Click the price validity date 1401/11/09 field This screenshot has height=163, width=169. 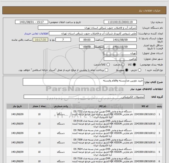tap(120, 47)
